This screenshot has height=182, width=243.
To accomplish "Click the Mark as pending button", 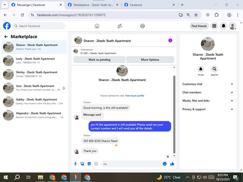I will [x=99, y=60].
